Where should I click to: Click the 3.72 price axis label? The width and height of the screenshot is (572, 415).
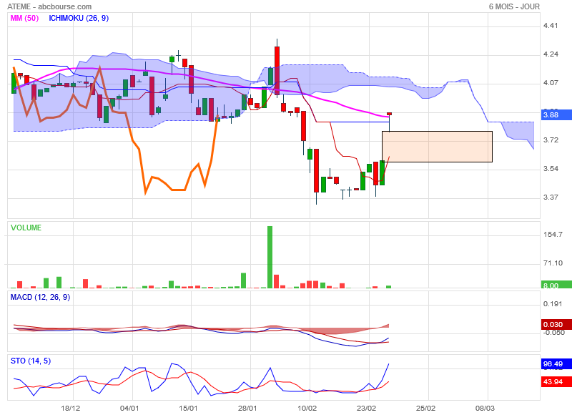551,140
